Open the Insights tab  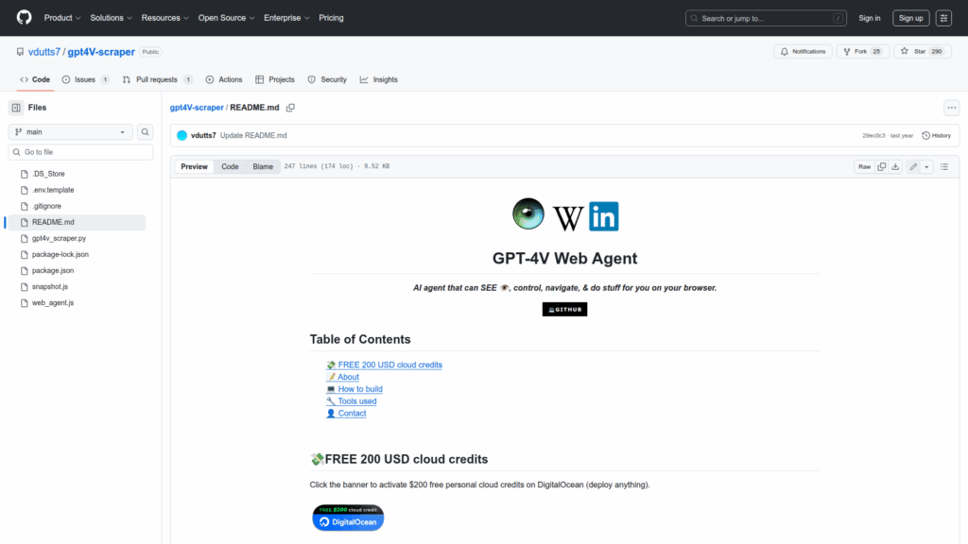pos(379,79)
